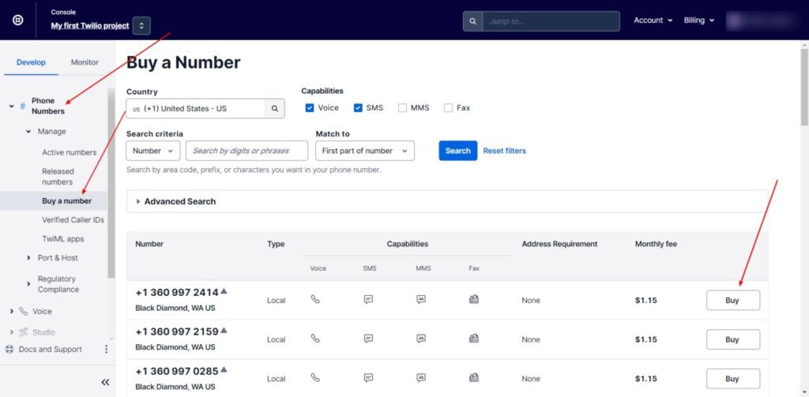This screenshot has height=397, width=809.
Task: Enable the Fax capability checkbox
Action: click(x=449, y=108)
